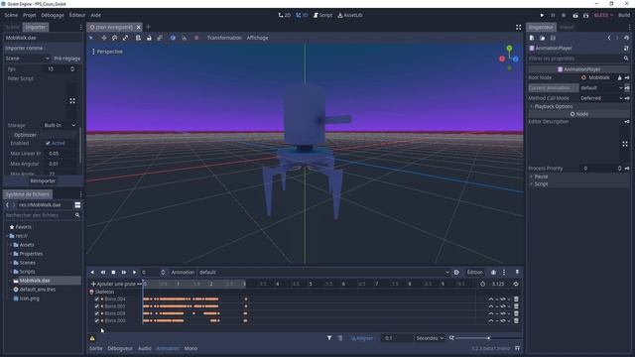Open the Perspective view menu
Screen dimensions: 635x357
108,52
